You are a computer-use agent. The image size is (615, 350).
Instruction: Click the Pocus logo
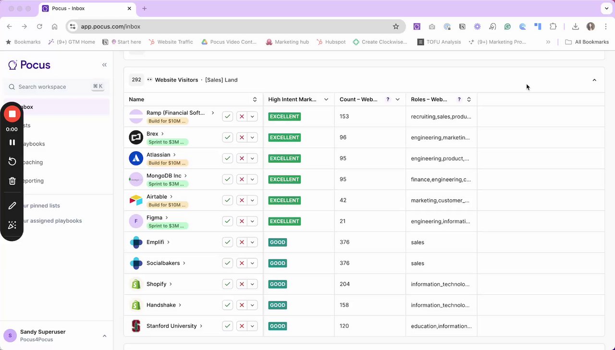coord(29,65)
